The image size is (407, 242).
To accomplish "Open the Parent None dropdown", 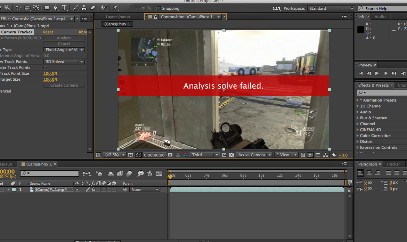I will [x=145, y=189].
